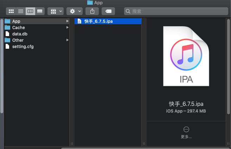Image resolution: width=231 pixels, height=149 pixels.
Task: Expand the Cache folder arrow
Action: pos(68,27)
